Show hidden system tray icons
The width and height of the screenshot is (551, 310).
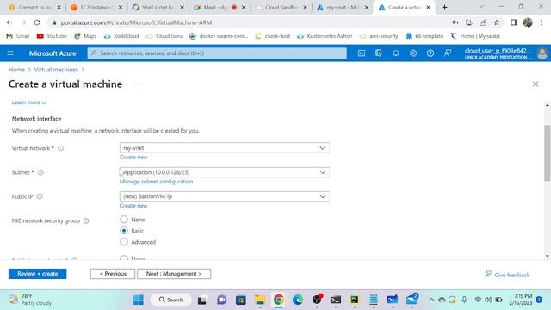tap(431, 300)
